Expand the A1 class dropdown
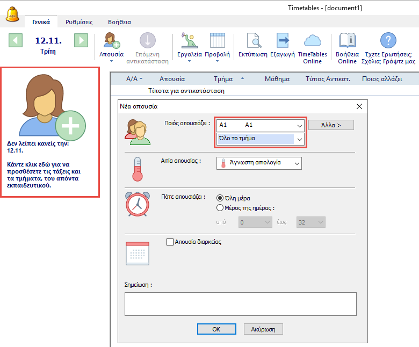 pyautogui.click(x=299, y=125)
